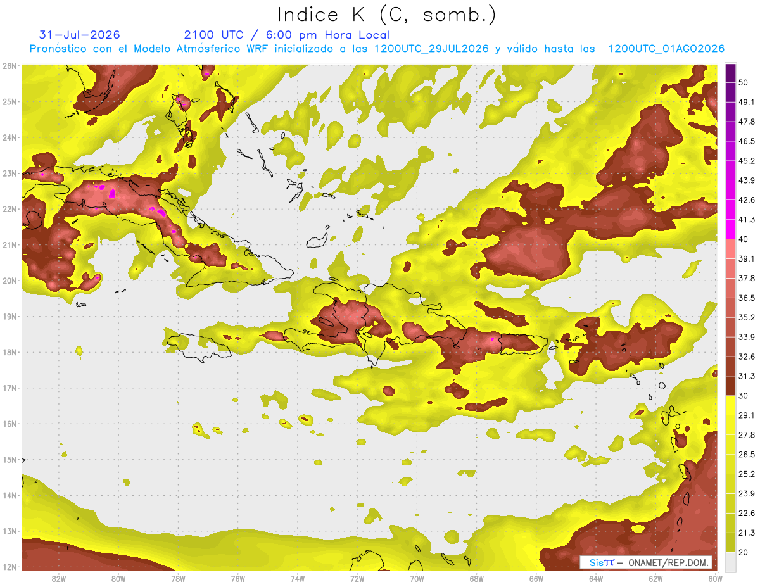Click the "20" colorbar value
The image size is (760, 587).
click(744, 552)
